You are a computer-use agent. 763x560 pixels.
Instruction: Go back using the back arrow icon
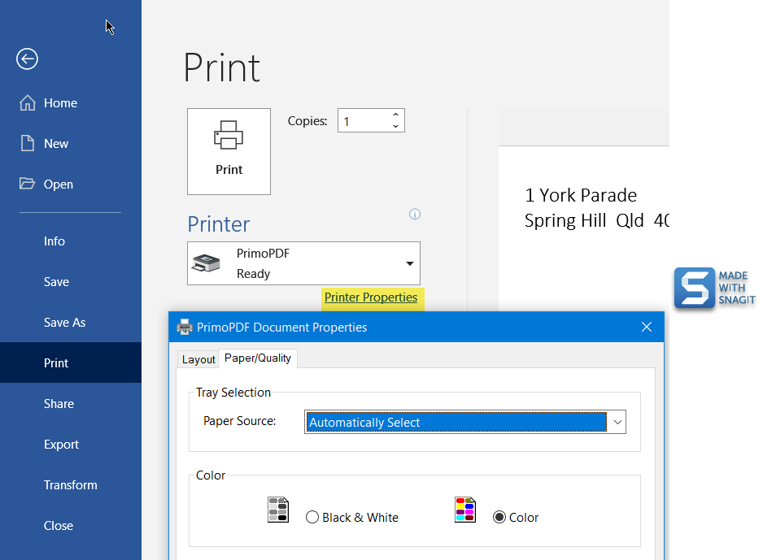tap(27, 59)
